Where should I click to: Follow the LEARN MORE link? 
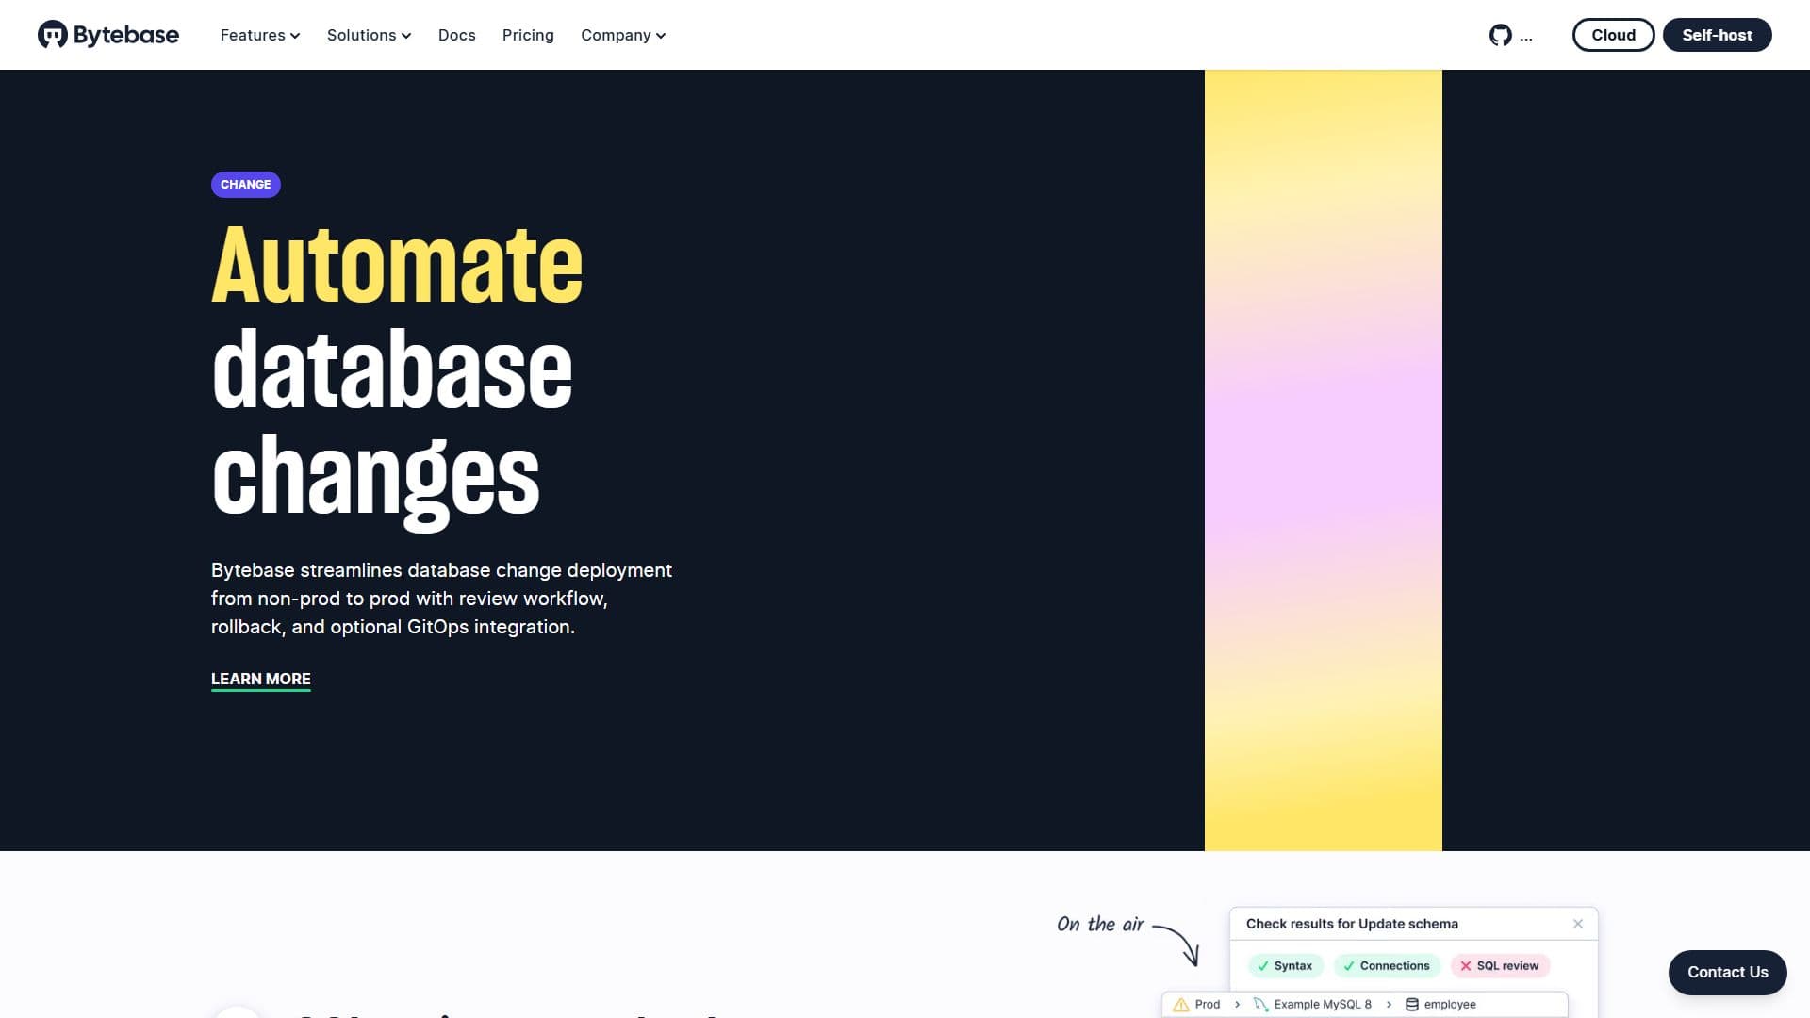(x=261, y=680)
